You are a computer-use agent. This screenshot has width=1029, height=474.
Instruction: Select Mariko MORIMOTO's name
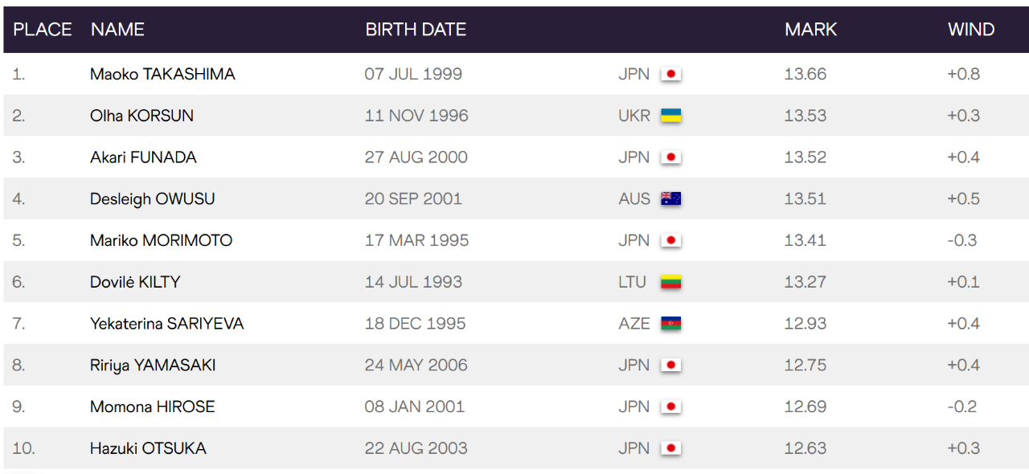[161, 240]
